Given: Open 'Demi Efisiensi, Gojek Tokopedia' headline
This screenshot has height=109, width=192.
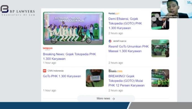Looking at the screenshot, I should [125, 23].
